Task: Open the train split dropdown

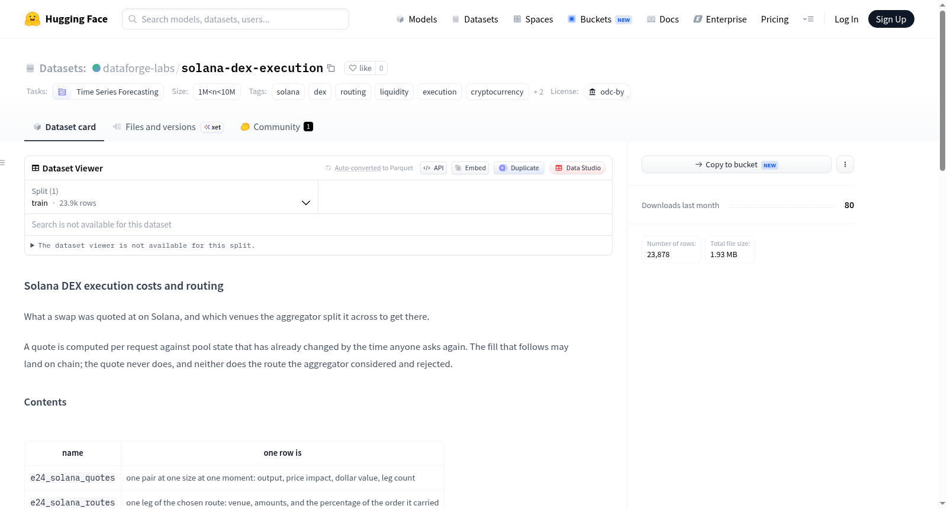Action: point(171,197)
